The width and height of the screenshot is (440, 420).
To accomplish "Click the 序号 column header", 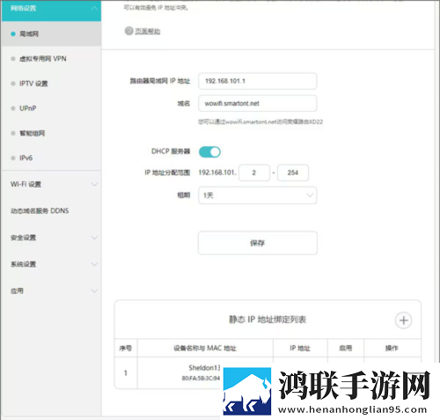I will [x=126, y=349].
